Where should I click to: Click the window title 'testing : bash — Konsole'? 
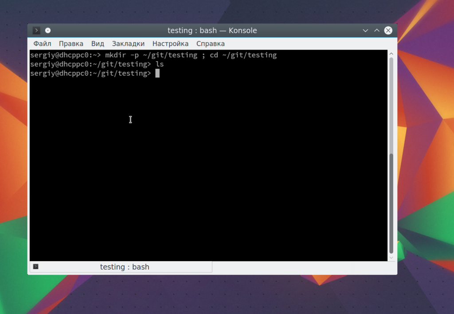212,31
